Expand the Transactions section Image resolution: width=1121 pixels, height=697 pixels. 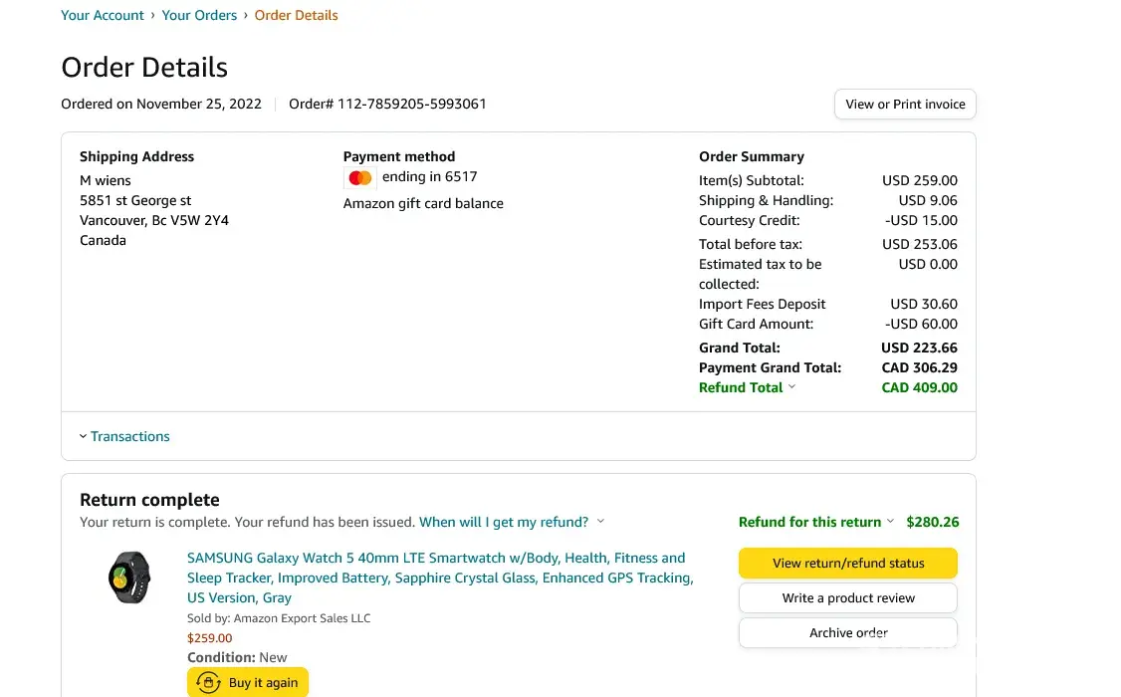point(129,436)
